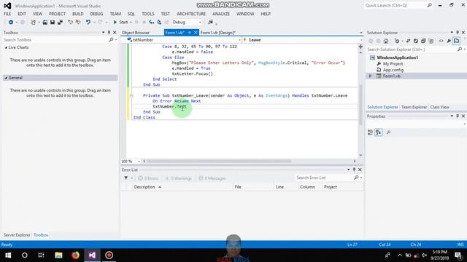This screenshot has width=467, height=262.
Task: Toggle the 0 Messages filter button
Action: [x=212, y=178]
